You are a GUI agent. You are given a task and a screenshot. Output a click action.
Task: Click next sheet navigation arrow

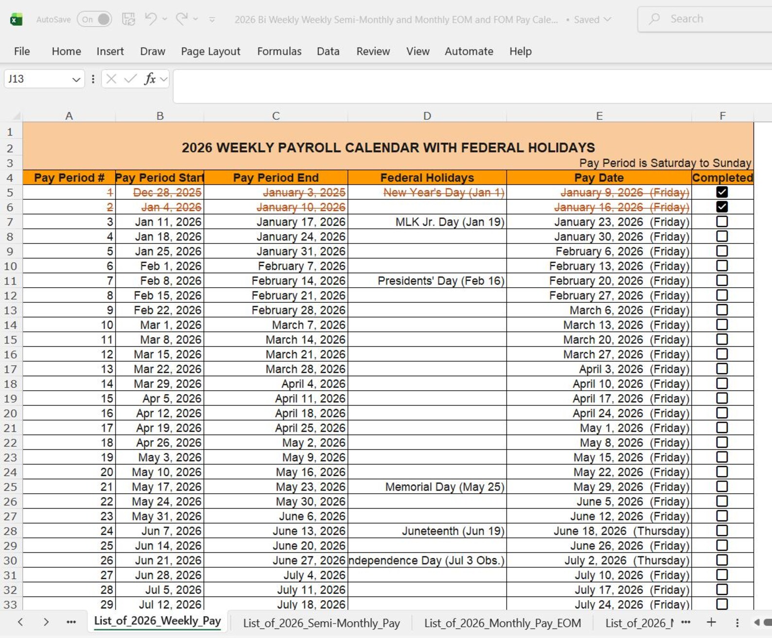pos(46,622)
